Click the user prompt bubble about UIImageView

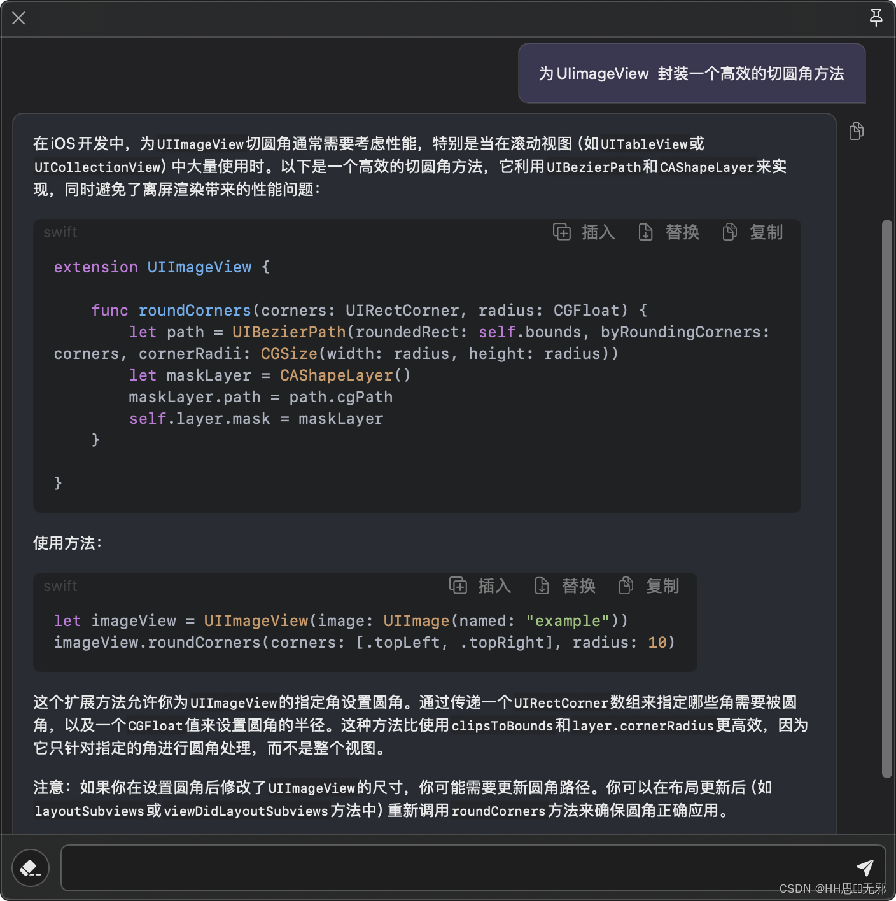coord(692,73)
